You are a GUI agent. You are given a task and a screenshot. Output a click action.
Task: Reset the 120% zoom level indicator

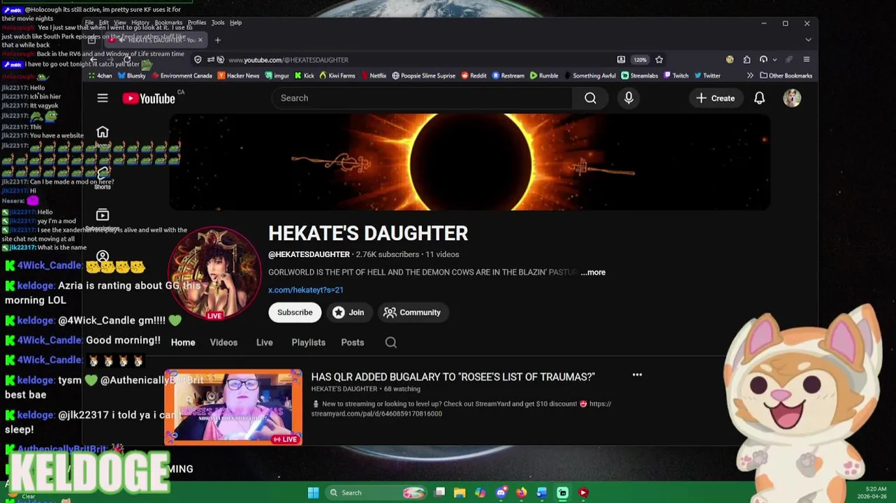640,60
